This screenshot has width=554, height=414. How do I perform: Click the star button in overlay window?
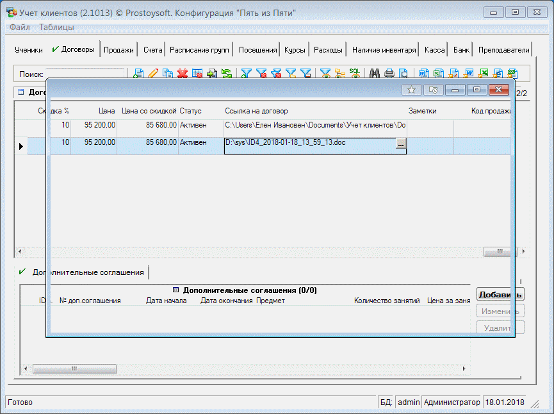pyautogui.click(x=412, y=90)
